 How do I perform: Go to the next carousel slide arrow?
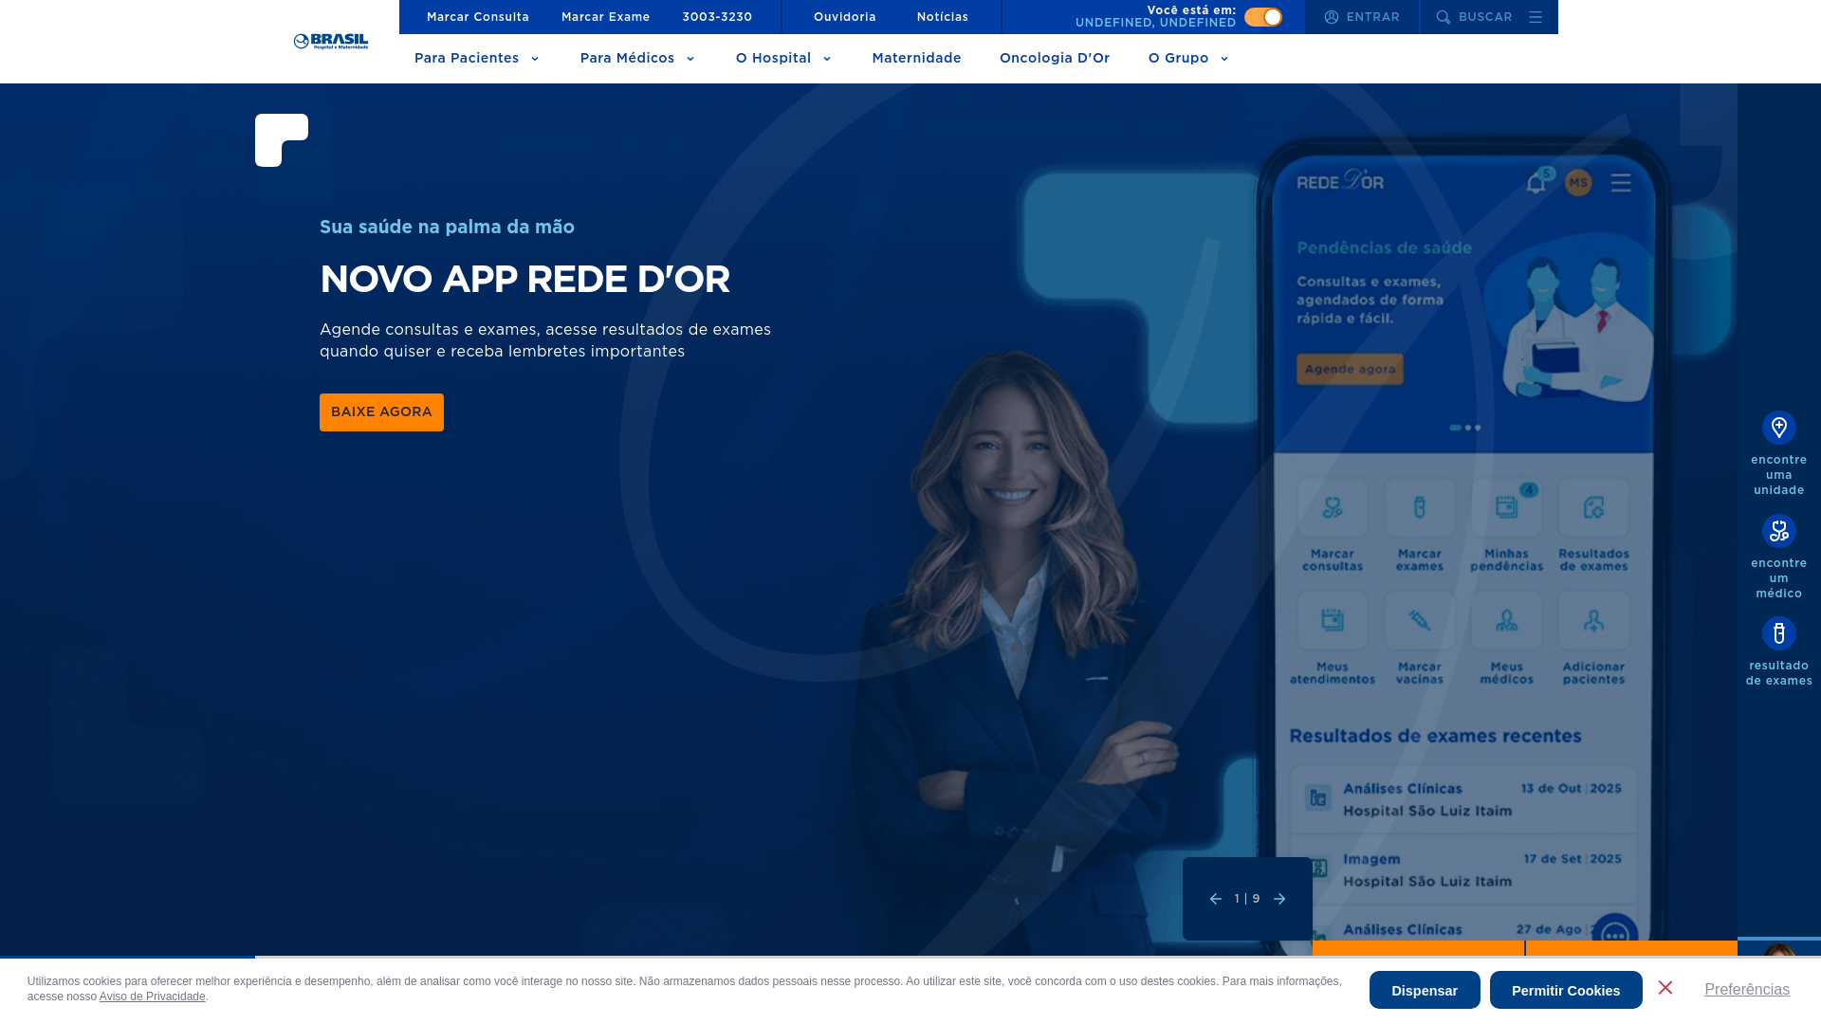coord(1279,899)
